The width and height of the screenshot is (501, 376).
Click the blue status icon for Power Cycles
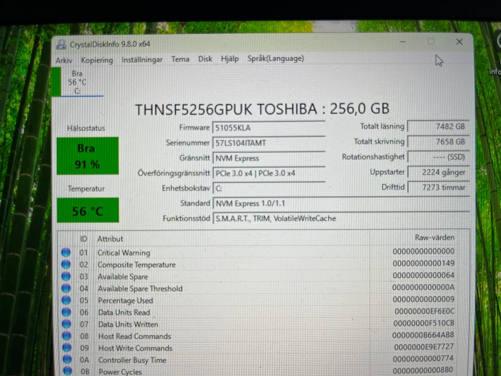tap(67, 371)
